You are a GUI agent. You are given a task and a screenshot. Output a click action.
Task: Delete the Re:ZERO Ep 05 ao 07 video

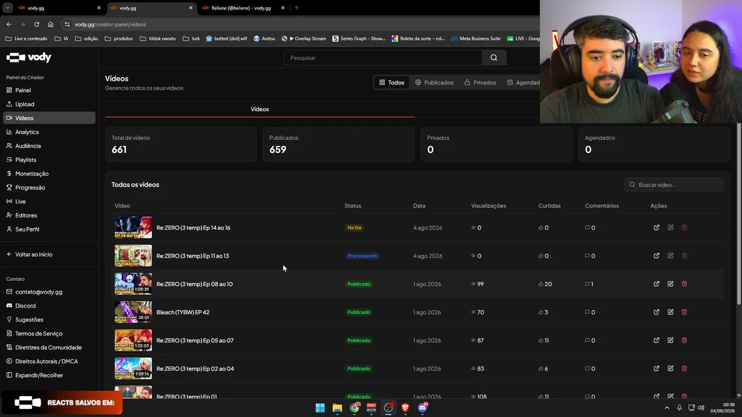click(x=684, y=340)
